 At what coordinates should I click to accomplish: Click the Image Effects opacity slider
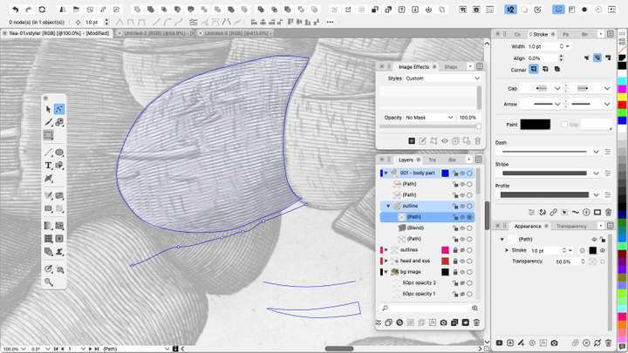pyautogui.click(x=430, y=127)
